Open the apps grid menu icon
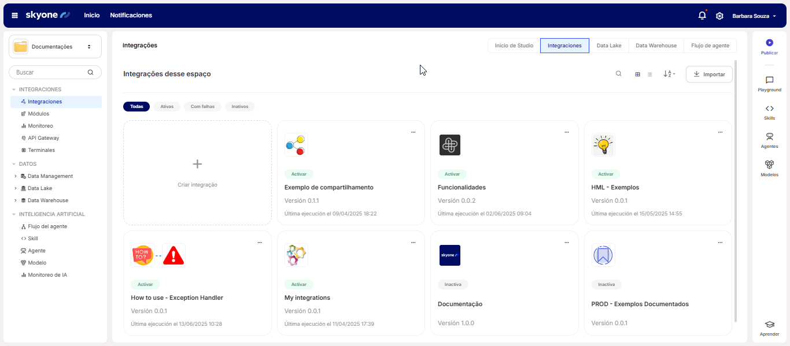This screenshot has height=346, width=790. (x=15, y=16)
